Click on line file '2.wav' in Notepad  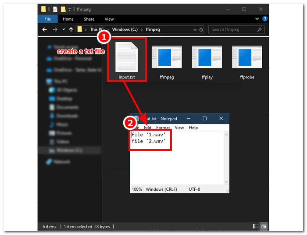(x=149, y=141)
